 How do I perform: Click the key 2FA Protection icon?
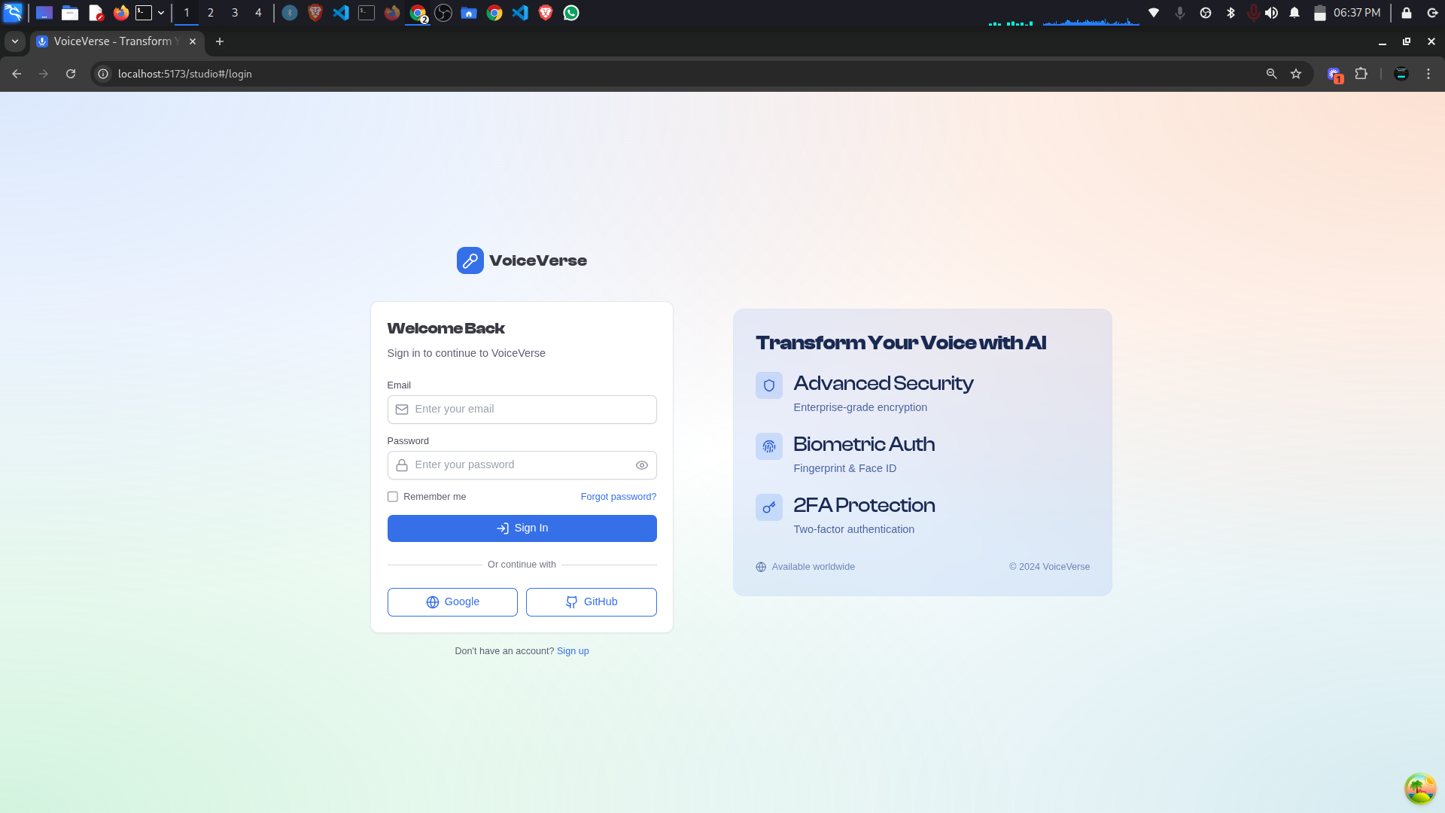click(x=768, y=507)
